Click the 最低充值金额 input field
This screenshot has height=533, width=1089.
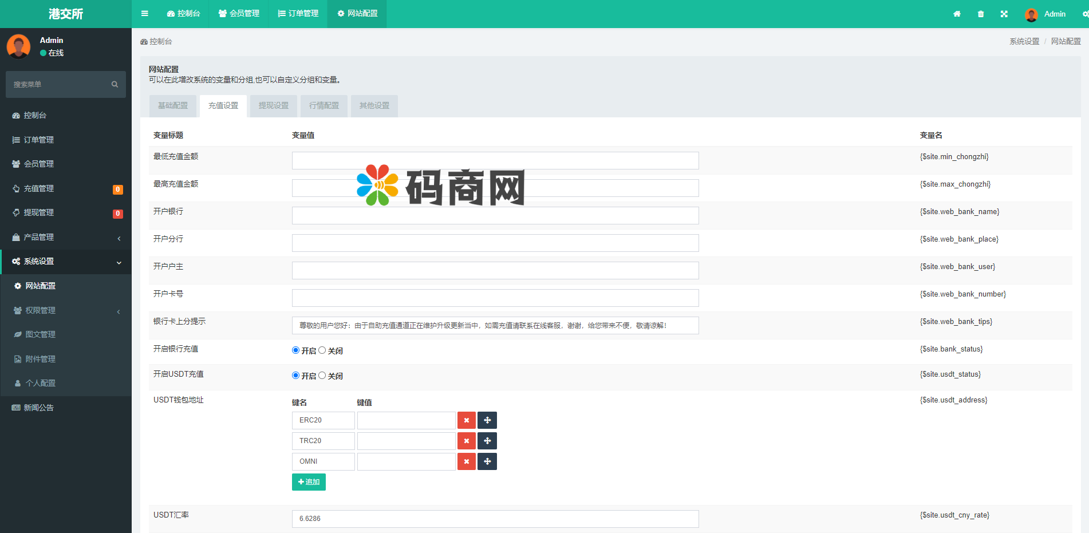point(495,161)
